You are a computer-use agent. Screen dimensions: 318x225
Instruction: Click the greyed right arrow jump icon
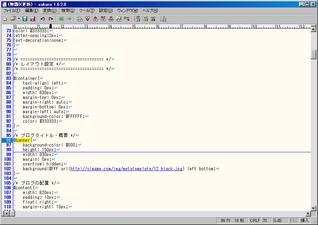(x=69, y=19)
